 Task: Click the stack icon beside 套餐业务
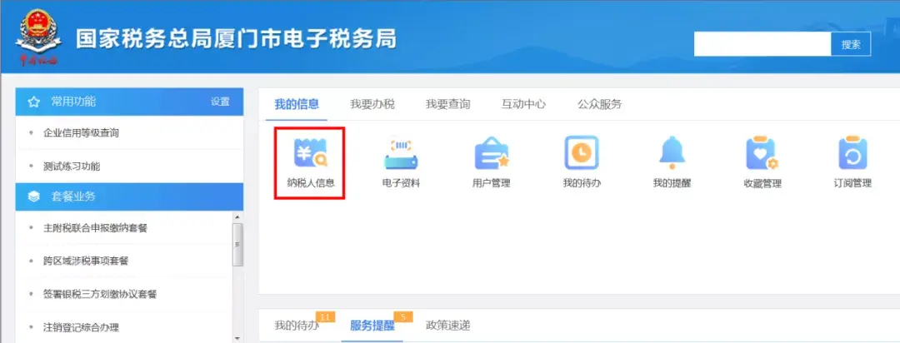[x=34, y=196]
